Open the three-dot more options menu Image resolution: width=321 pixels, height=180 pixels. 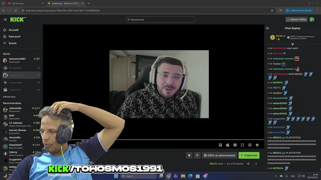tap(256, 164)
